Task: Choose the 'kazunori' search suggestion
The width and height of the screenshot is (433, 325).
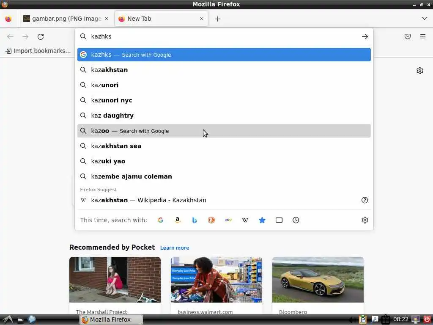Action: click(224, 85)
